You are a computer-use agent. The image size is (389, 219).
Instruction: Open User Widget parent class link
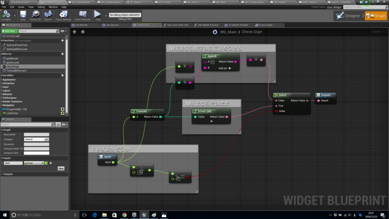pyautogui.click(x=334, y=7)
